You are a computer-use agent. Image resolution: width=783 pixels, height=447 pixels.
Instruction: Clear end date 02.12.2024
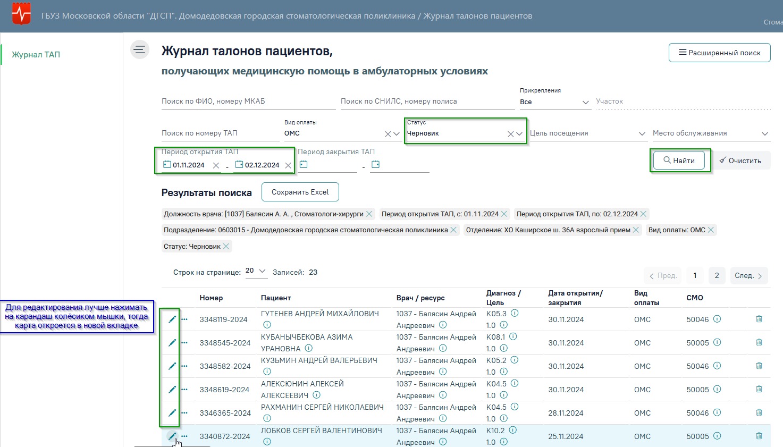288,165
